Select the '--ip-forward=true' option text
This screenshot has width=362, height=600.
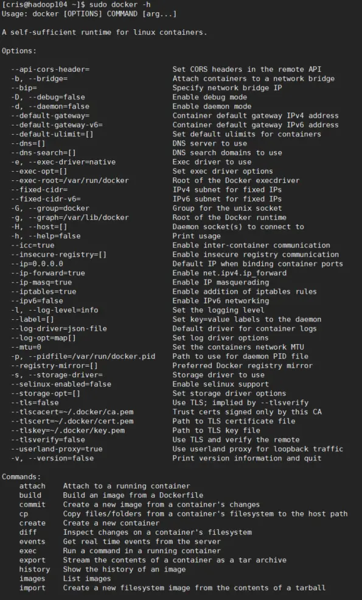coord(48,273)
